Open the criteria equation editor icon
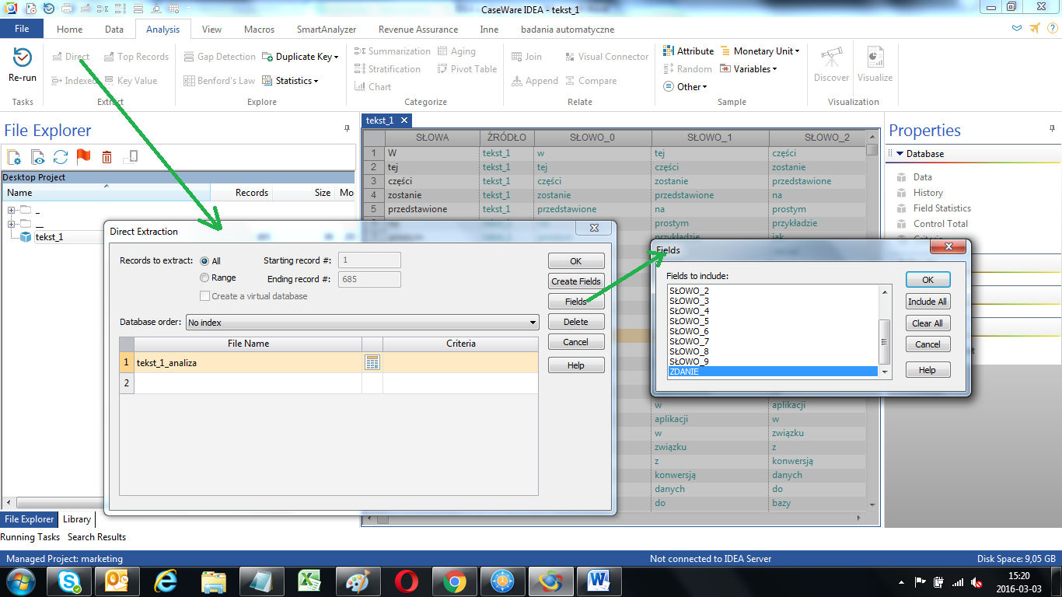The image size is (1062, 597). point(372,362)
